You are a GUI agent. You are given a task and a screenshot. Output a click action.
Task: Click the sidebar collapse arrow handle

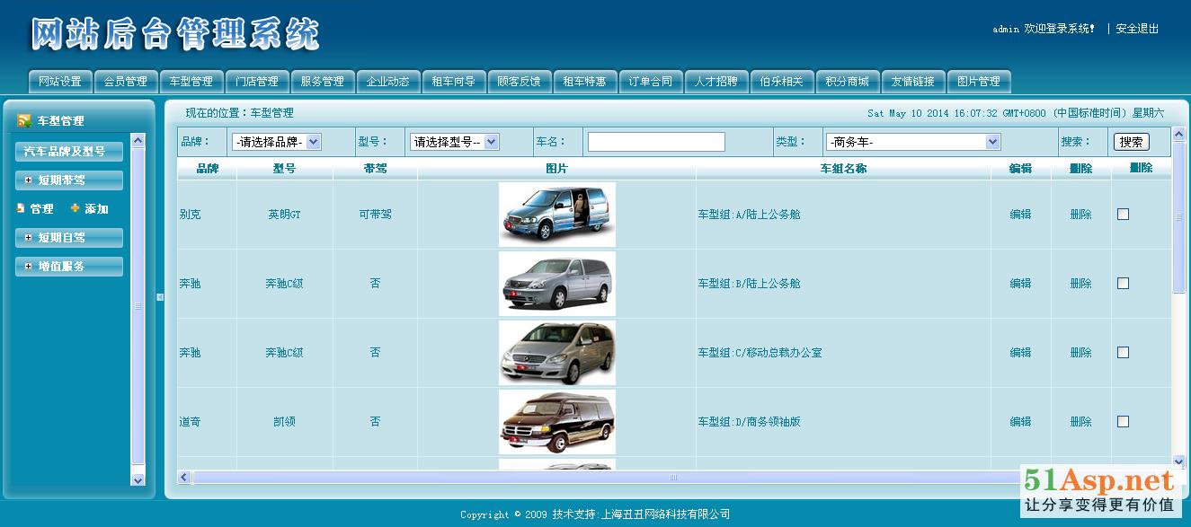pyautogui.click(x=160, y=297)
